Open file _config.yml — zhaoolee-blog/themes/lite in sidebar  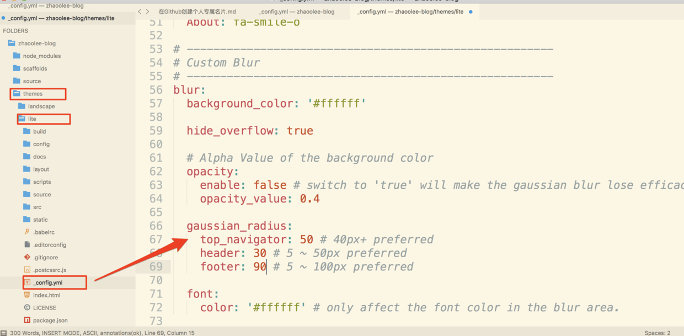coord(61,18)
